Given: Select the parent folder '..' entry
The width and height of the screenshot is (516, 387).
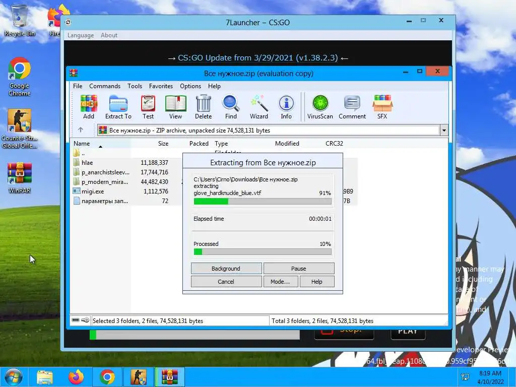Looking at the screenshot, I should click(79, 153).
